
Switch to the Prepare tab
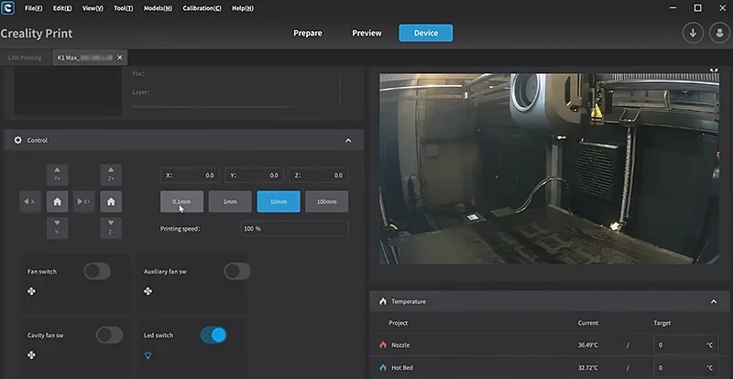(308, 33)
